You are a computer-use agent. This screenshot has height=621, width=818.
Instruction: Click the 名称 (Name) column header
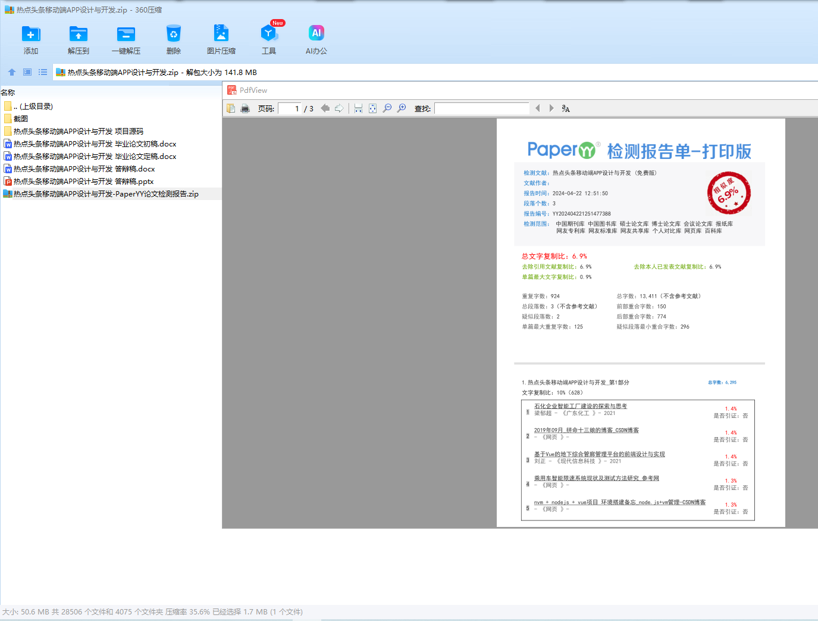point(8,92)
